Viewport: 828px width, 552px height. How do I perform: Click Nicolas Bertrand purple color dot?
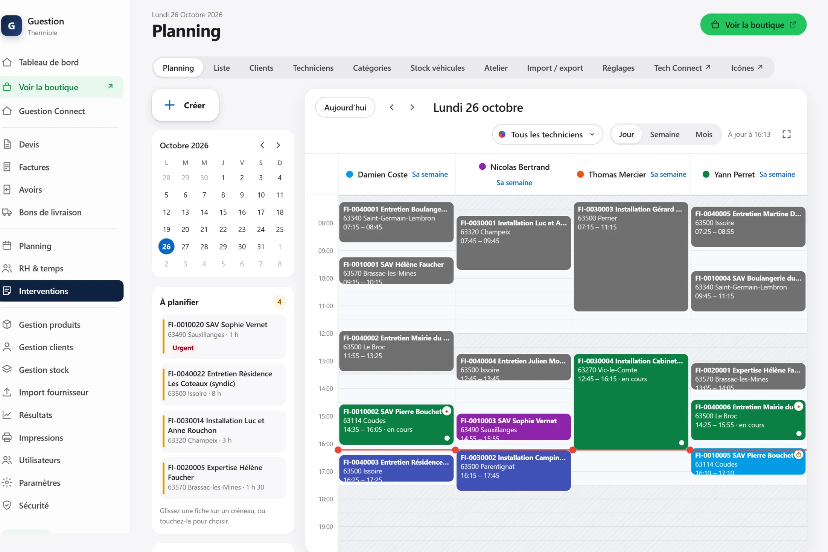(x=482, y=166)
